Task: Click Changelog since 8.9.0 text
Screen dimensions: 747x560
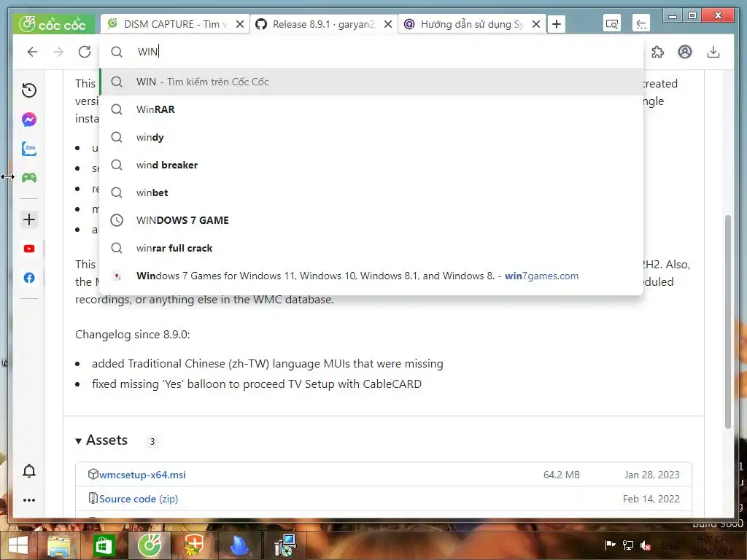Action: point(133,335)
